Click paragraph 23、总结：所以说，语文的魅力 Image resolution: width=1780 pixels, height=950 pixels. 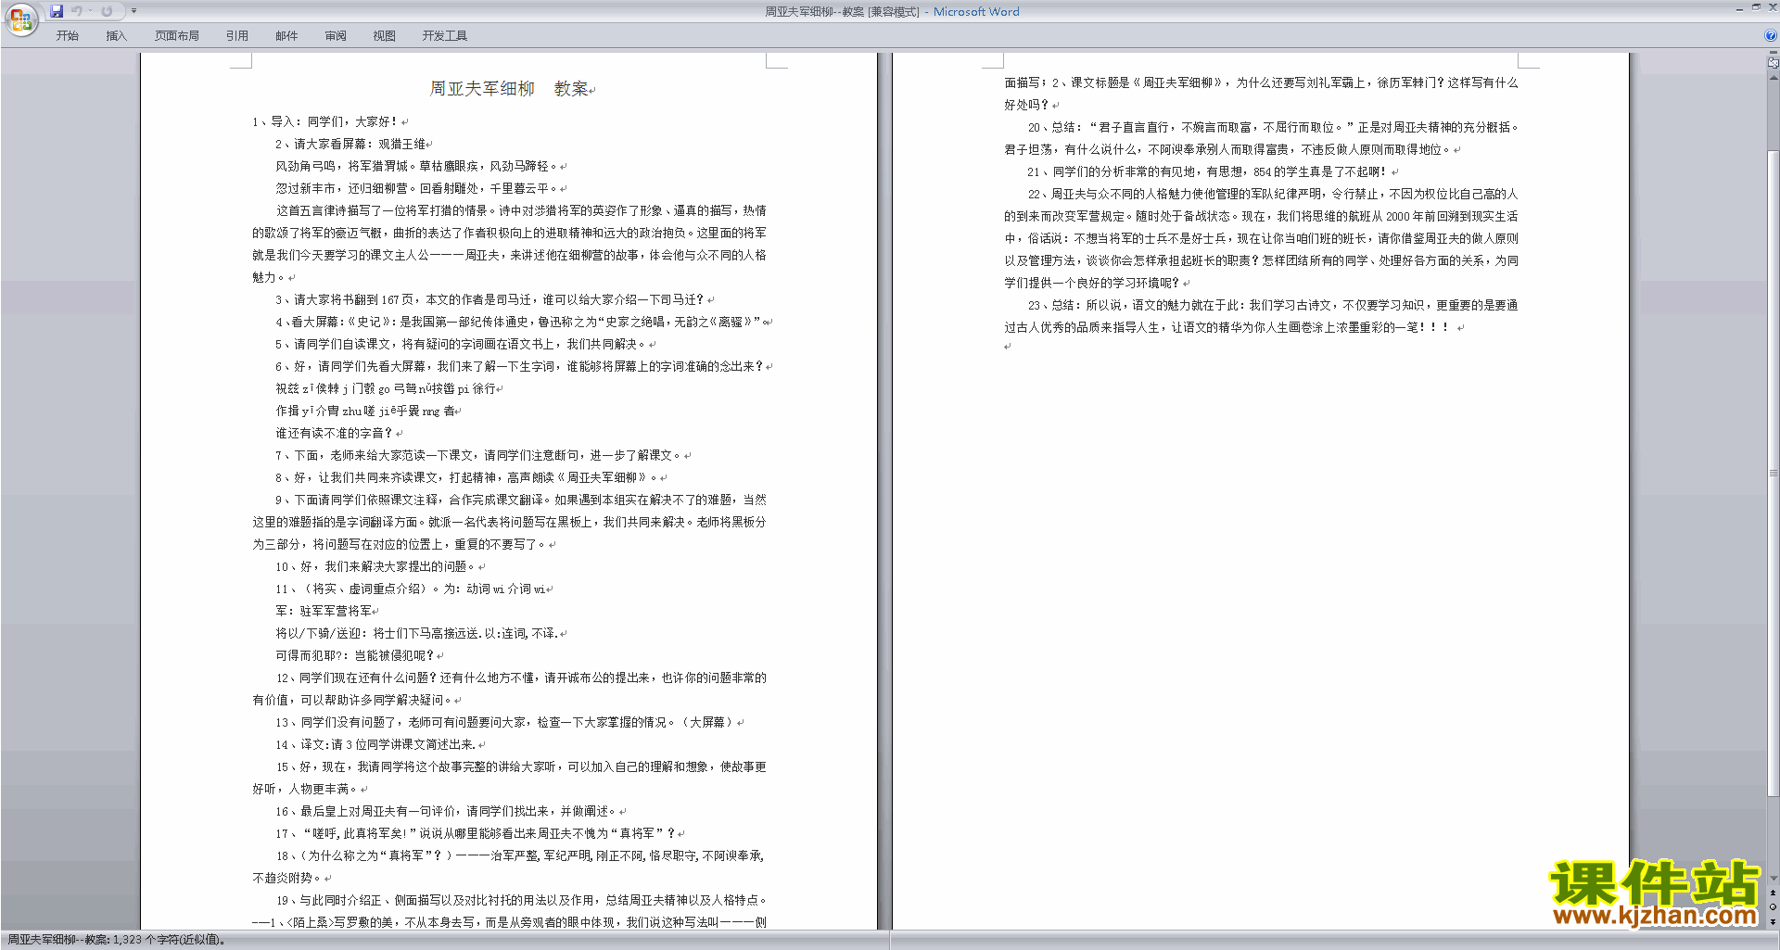coord(1261,316)
